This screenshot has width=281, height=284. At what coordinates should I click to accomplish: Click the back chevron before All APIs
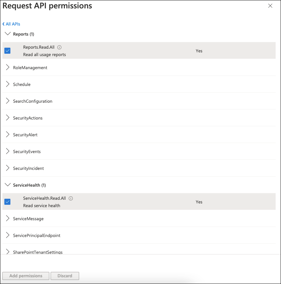click(3, 24)
